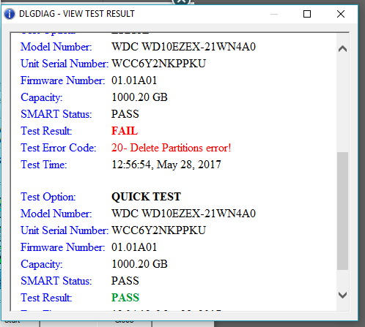
Task: Select '20- Delete Partitions error!' error text
Action: click(171, 148)
